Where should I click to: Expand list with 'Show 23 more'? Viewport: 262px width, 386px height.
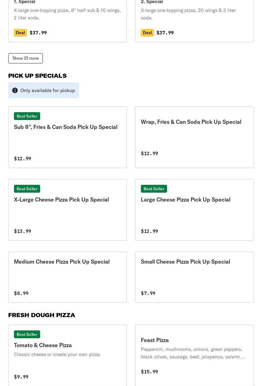click(26, 58)
